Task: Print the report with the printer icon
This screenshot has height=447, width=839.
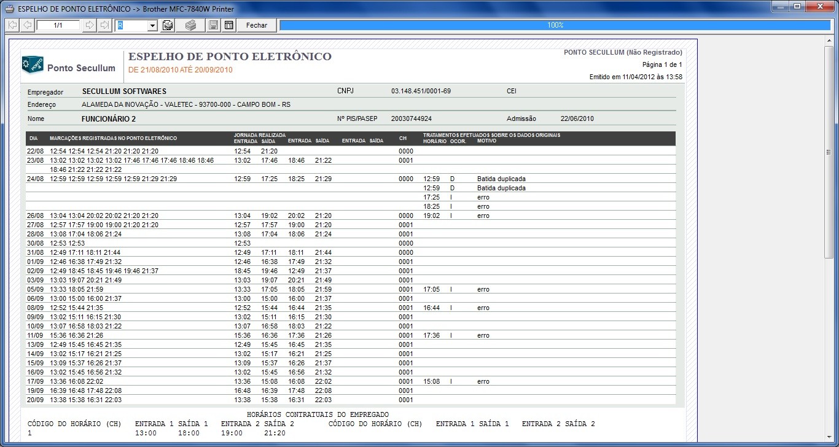Action: click(x=191, y=25)
